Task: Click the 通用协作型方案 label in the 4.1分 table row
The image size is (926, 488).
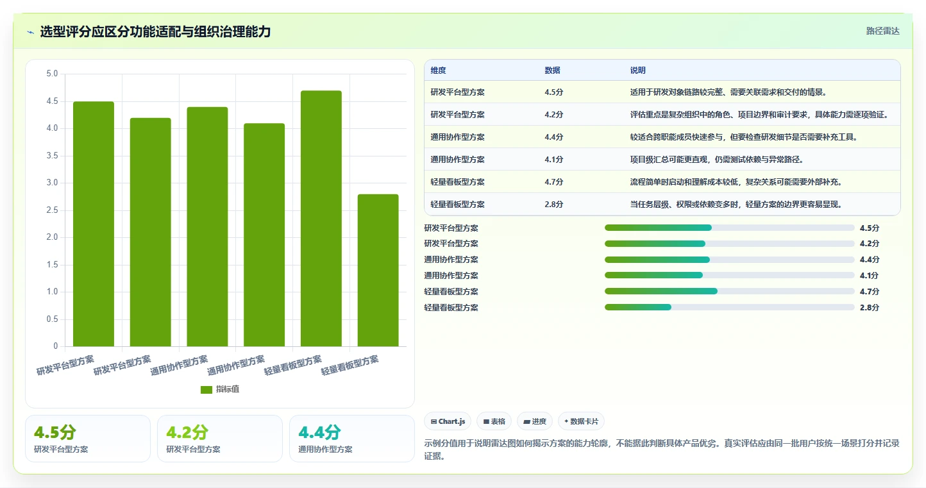Action: [x=458, y=160]
